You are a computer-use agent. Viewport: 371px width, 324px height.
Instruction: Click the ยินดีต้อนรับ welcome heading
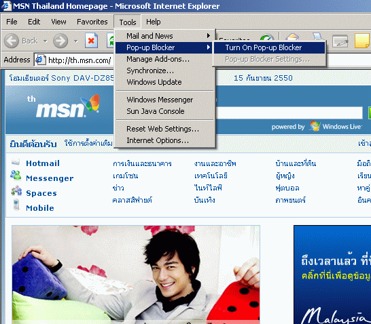tap(33, 144)
